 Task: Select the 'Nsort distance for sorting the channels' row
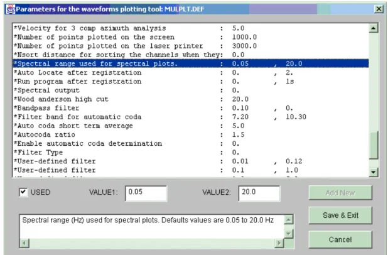click(x=191, y=55)
